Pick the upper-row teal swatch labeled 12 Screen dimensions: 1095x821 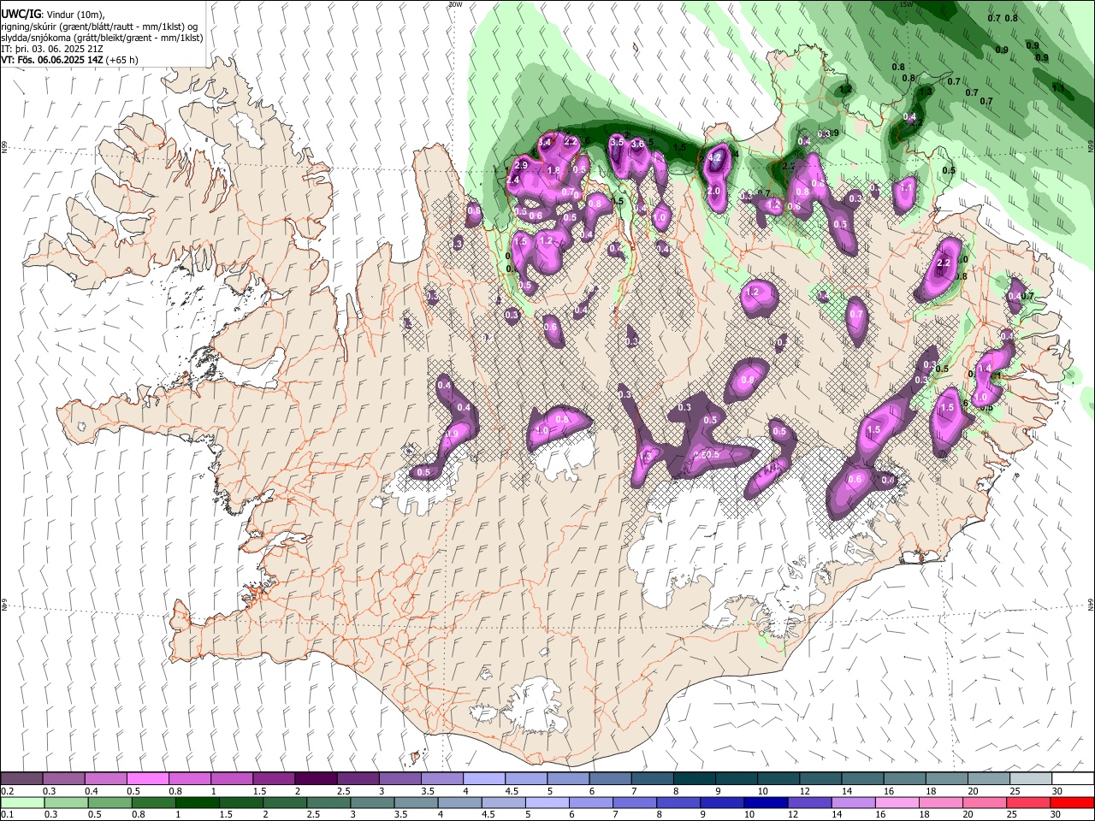click(x=820, y=779)
